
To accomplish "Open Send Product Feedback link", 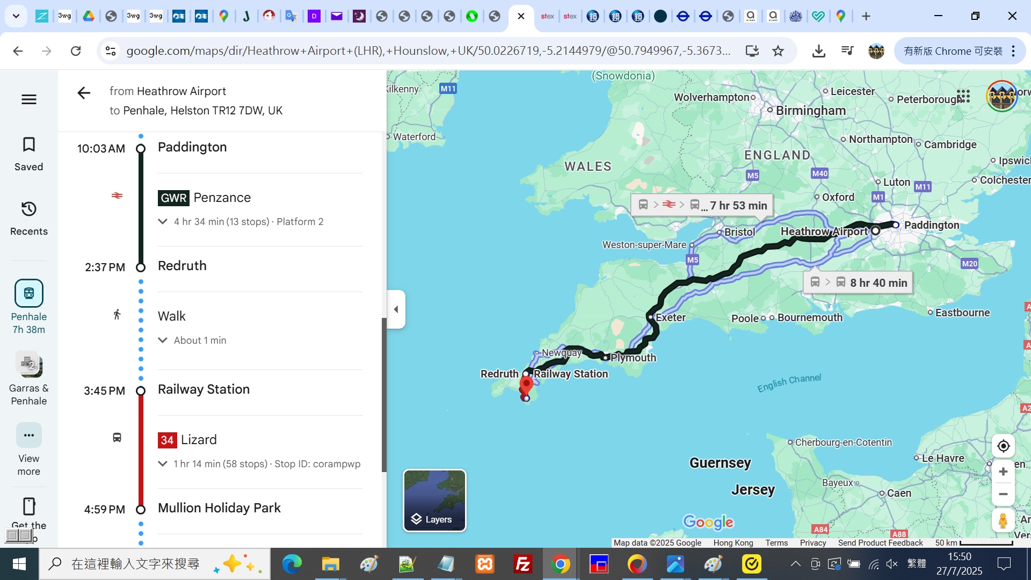I will [x=880, y=543].
